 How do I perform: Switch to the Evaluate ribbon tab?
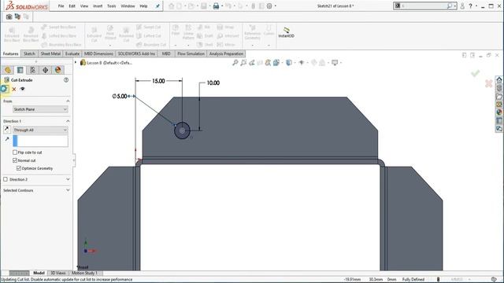click(x=72, y=53)
